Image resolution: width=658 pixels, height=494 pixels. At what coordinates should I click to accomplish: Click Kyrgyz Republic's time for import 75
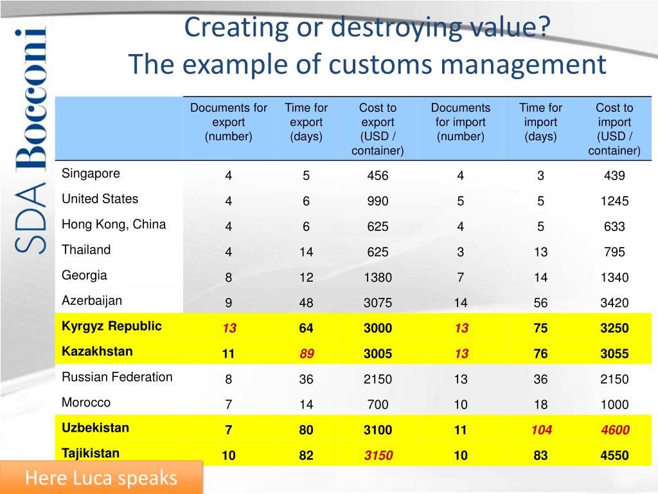click(540, 328)
